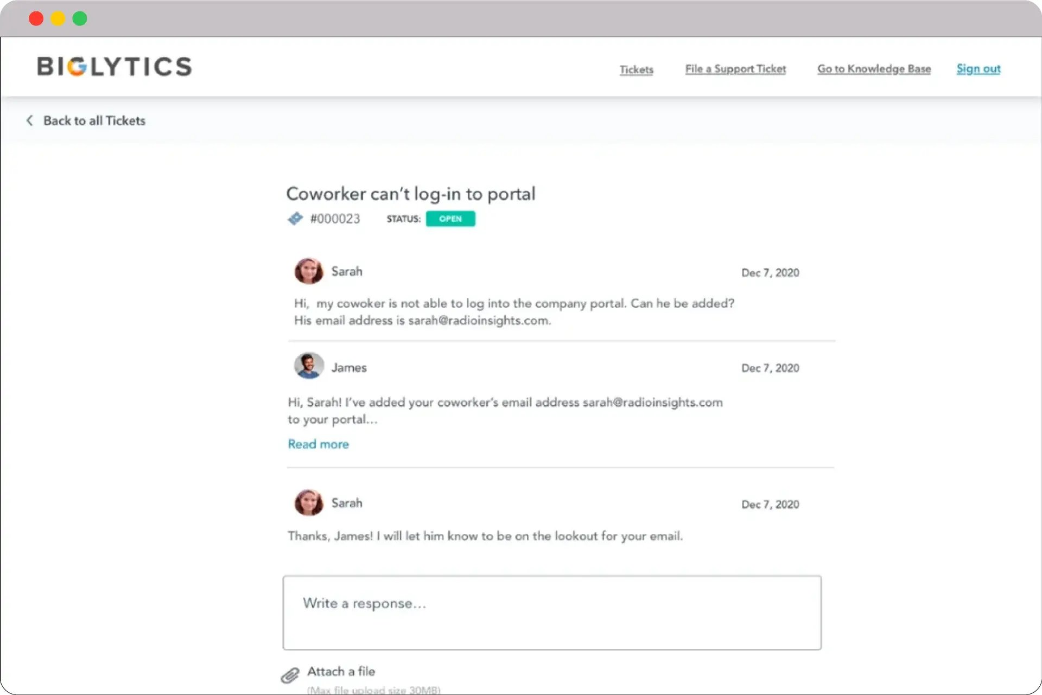The width and height of the screenshot is (1042, 695).
Task: Click the Dec 7, 2020 timestamp on James's message
Action: pyautogui.click(x=770, y=368)
